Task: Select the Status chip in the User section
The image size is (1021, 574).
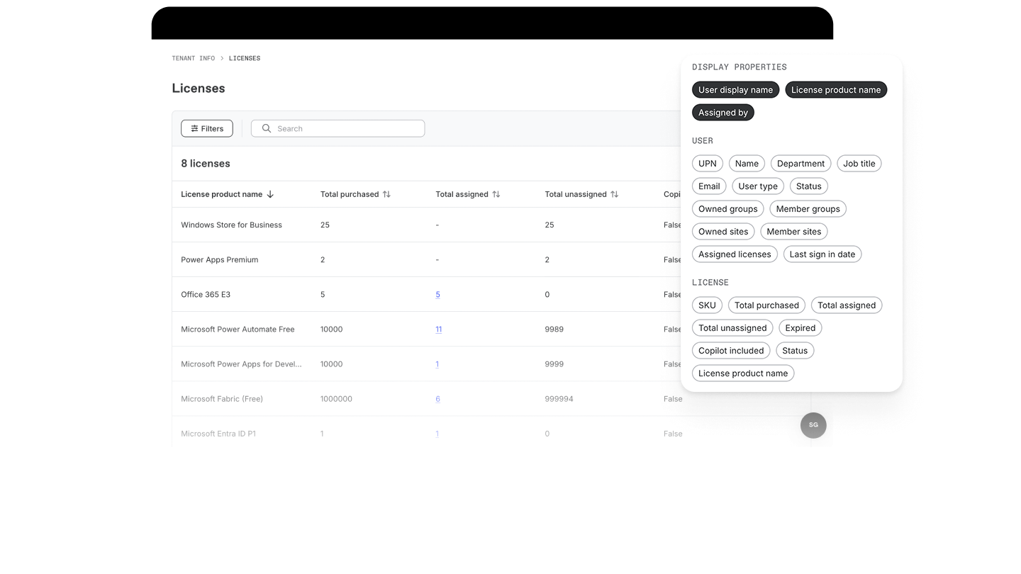Action: coord(808,186)
